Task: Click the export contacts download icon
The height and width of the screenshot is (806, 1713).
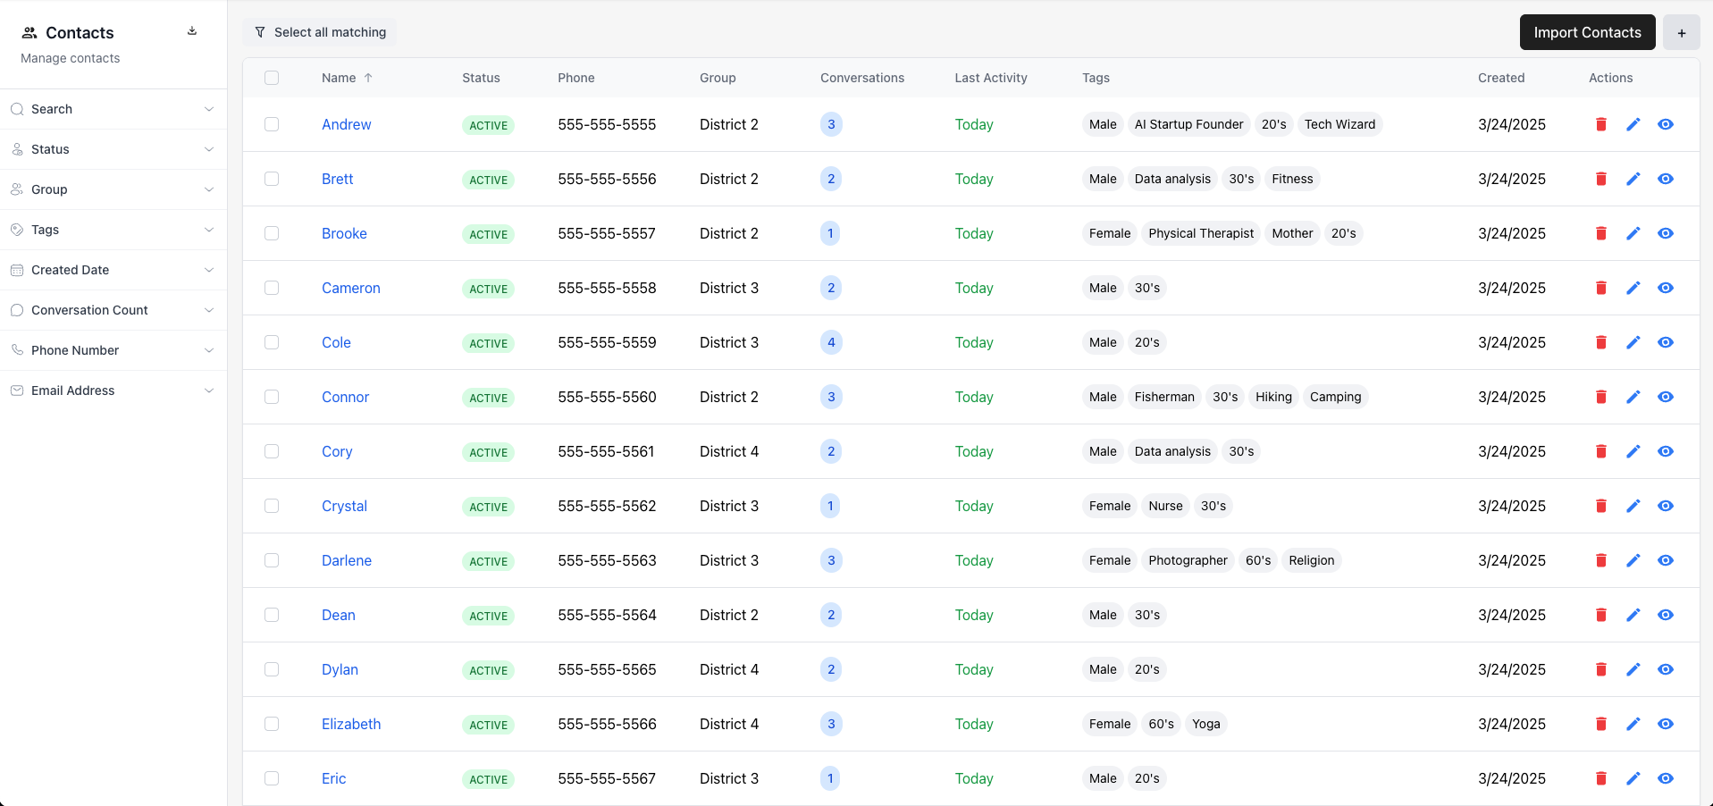Action: (x=191, y=30)
